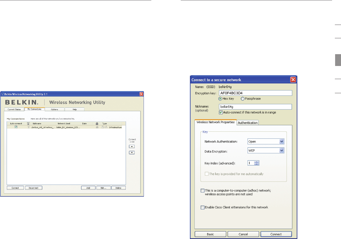Sort by the Nickname column header

point(44,123)
